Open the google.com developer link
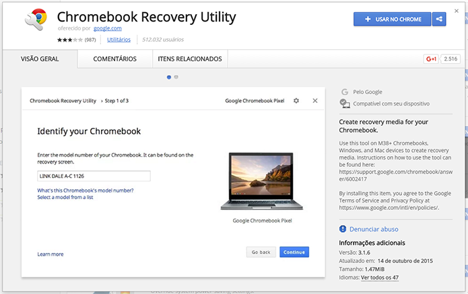Image resolution: width=468 pixels, height=294 pixels. (x=108, y=28)
